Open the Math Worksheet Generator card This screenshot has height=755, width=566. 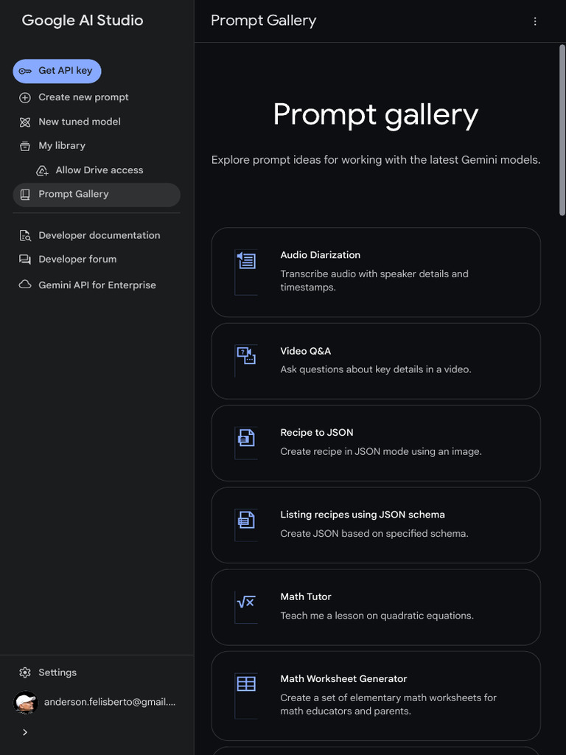376,695
